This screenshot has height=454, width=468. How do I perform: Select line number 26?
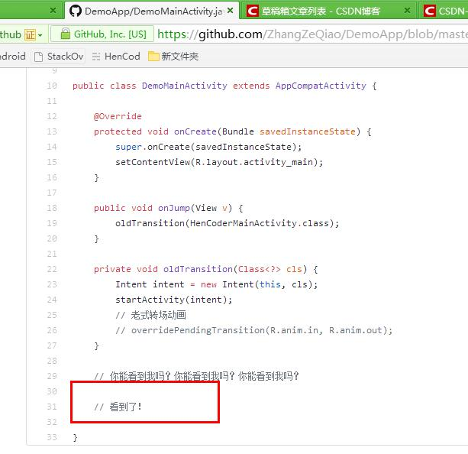(x=52, y=330)
